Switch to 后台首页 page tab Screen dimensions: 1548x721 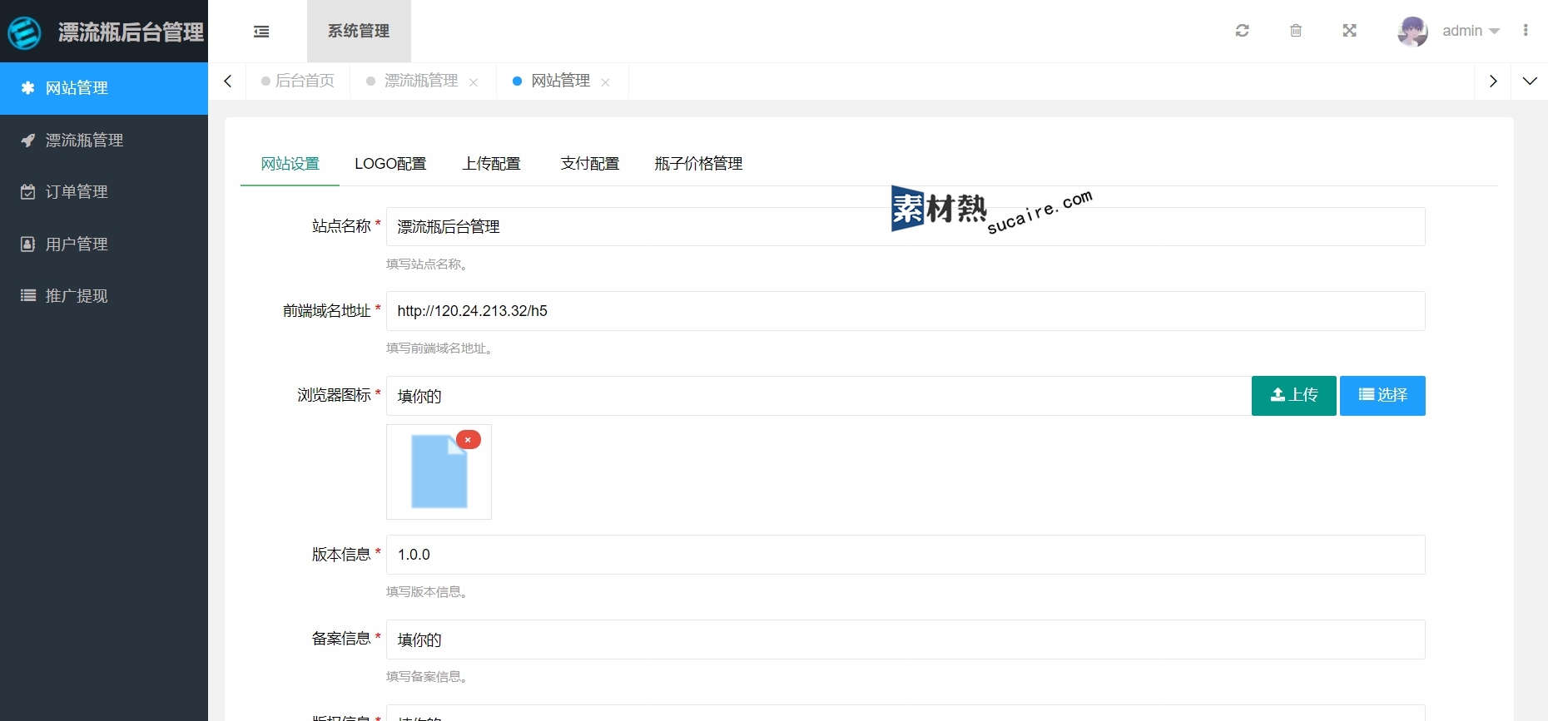tap(298, 81)
